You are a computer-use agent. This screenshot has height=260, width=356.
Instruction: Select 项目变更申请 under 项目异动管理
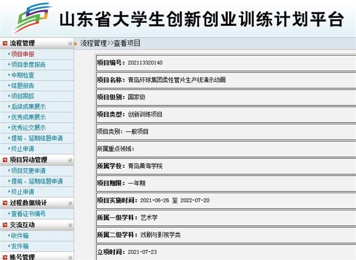pos(28,171)
